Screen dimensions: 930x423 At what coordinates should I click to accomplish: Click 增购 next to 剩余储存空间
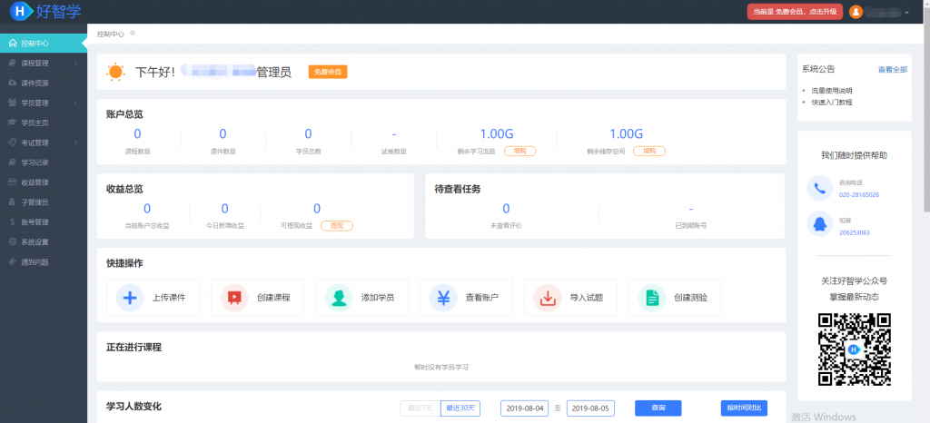click(649, 151)
